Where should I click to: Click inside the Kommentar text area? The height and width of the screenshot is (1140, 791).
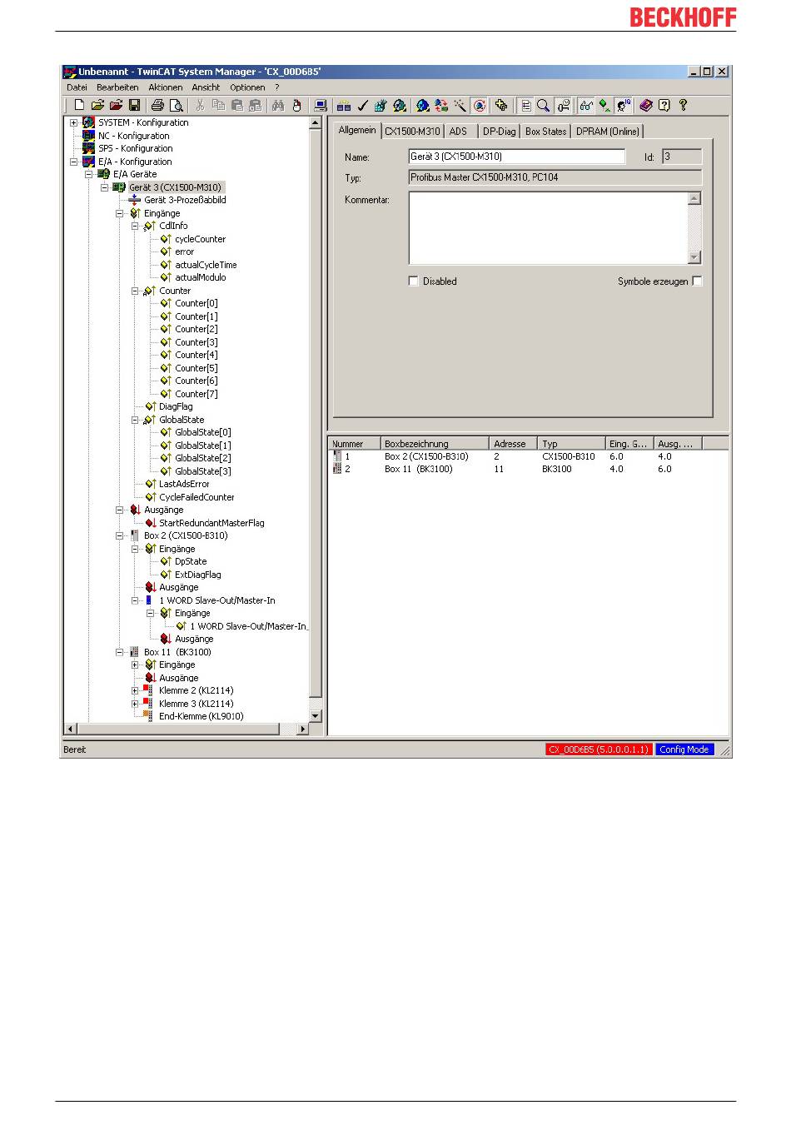(x=548, y=228)
